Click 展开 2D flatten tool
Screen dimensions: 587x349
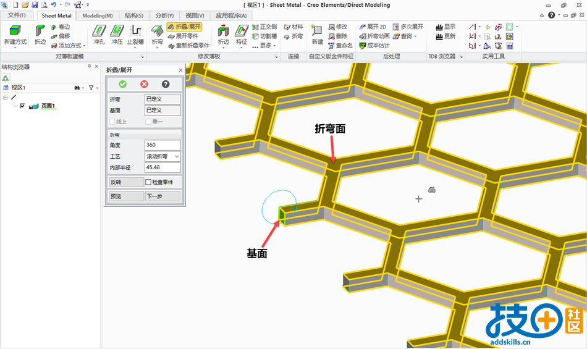(373, 27)
